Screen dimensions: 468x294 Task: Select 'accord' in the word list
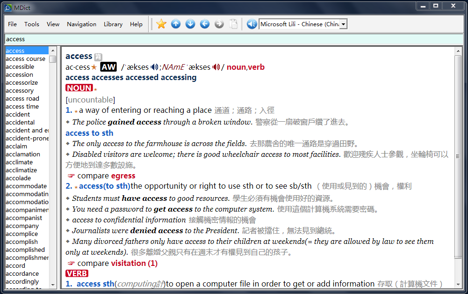(x=15, y=265)
